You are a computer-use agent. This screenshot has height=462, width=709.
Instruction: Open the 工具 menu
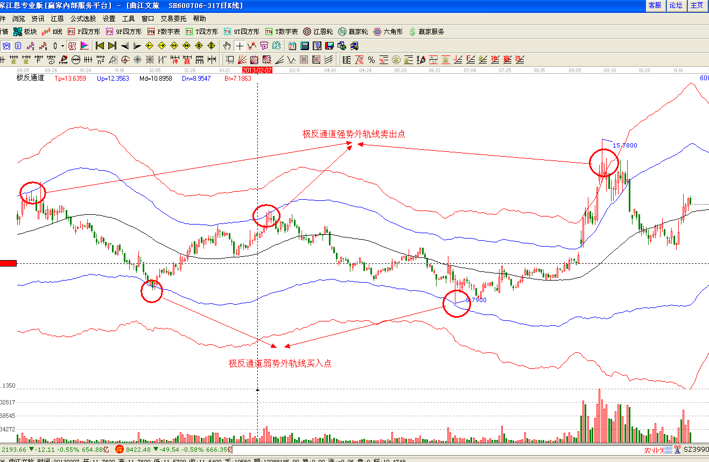pos(128,18)
